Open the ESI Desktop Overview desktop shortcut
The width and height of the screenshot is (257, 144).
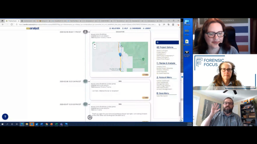coord(187,54)
